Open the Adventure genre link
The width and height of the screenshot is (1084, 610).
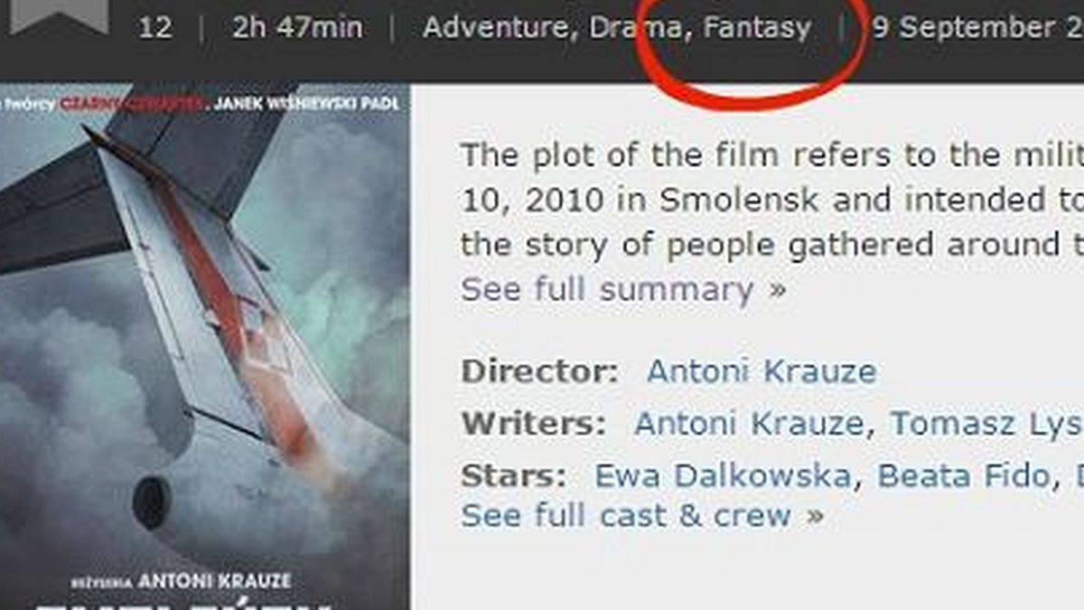(500, 28)
